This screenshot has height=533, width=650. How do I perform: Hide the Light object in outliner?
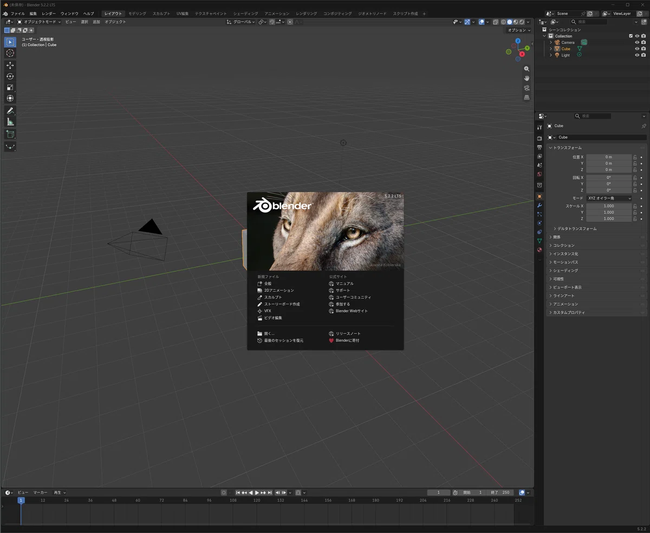point(637,55)
